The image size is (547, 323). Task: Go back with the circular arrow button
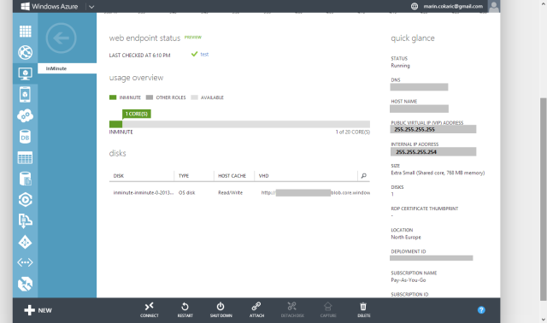pos(61,38)
